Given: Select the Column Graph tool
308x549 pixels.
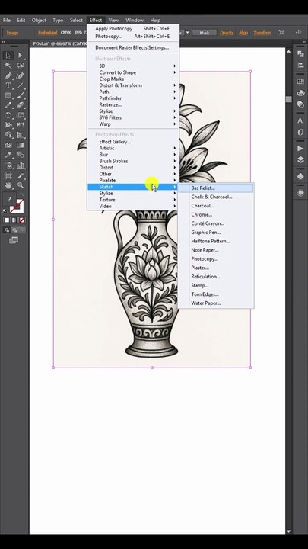Looking at the screenshot, I should (21, 165).
